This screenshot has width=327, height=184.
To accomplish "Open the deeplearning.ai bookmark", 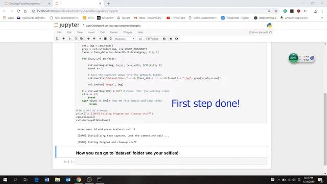I will [265, 18].
